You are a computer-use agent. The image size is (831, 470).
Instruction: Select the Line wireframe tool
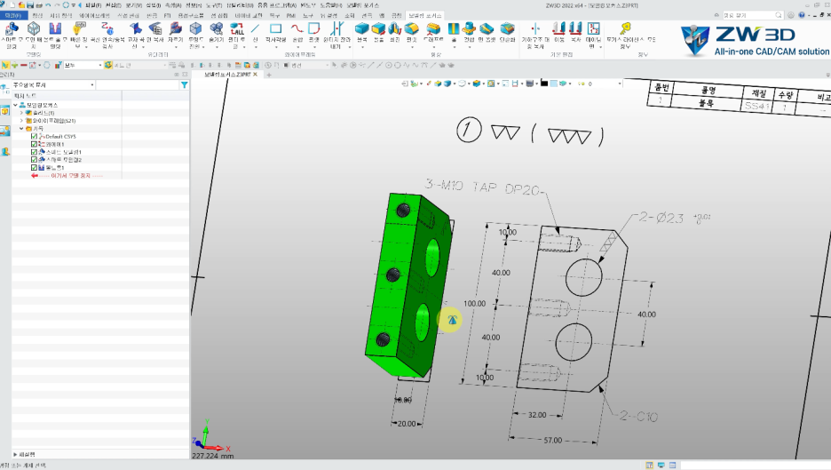tap(255, 28)
